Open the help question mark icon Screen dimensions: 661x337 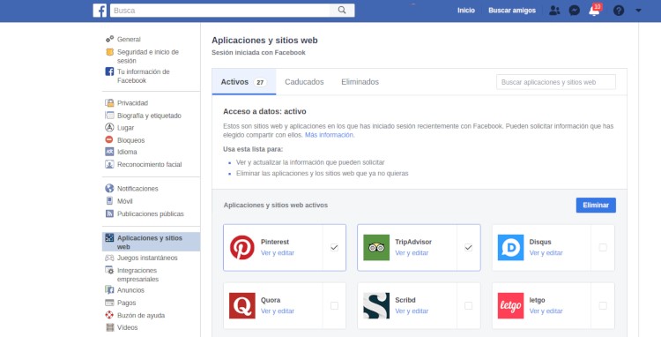point(619,11)
